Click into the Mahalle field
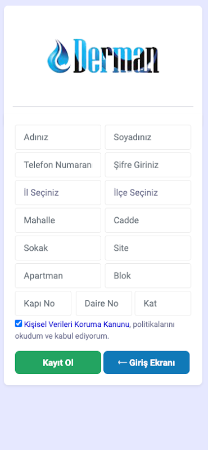208x450 pixels. coord(58,220)
